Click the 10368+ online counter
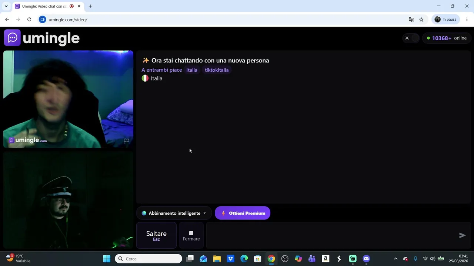 (x=447, y=38)
